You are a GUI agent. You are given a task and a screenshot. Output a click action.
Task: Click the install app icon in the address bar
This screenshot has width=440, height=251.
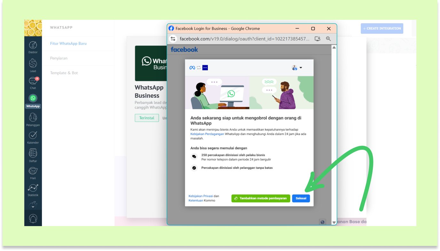(x=318, y=39)
